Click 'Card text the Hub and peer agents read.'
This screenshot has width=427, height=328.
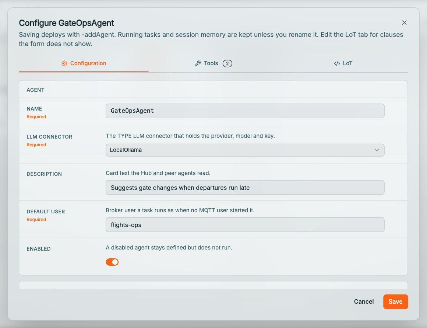[158, 173]
